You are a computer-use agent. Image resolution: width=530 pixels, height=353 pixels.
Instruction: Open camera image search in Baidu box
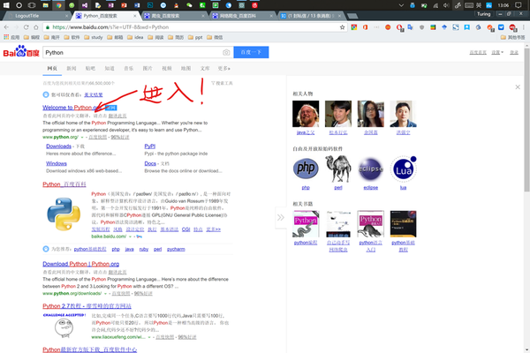[226, 52]
